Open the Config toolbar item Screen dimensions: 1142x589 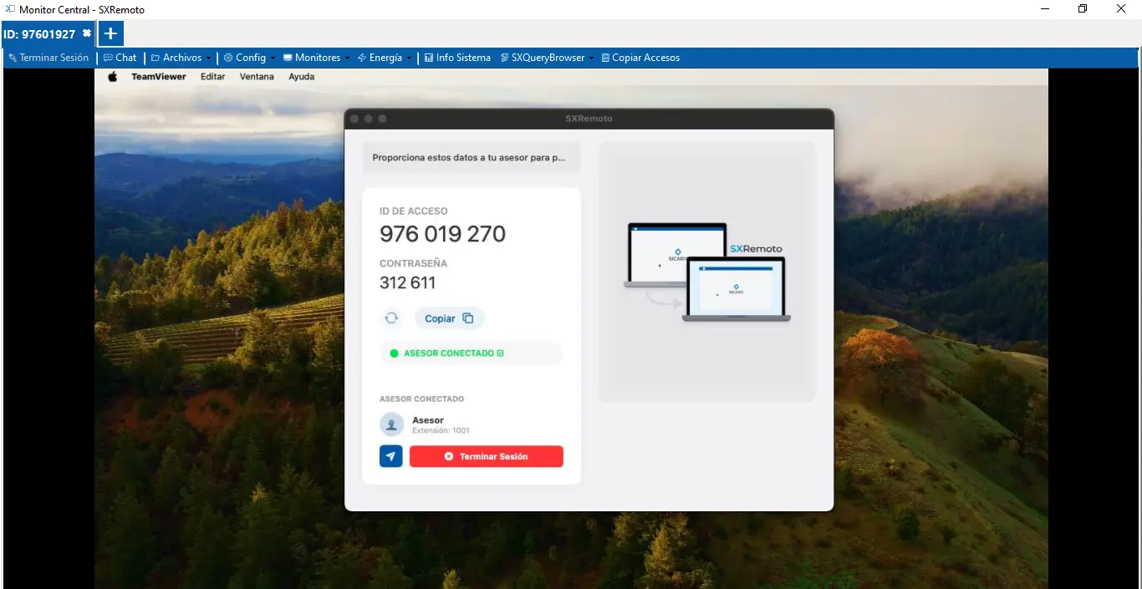coord(245,58)
